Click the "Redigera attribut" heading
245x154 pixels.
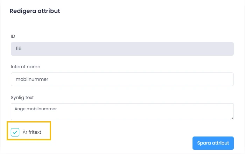(35, 11)
